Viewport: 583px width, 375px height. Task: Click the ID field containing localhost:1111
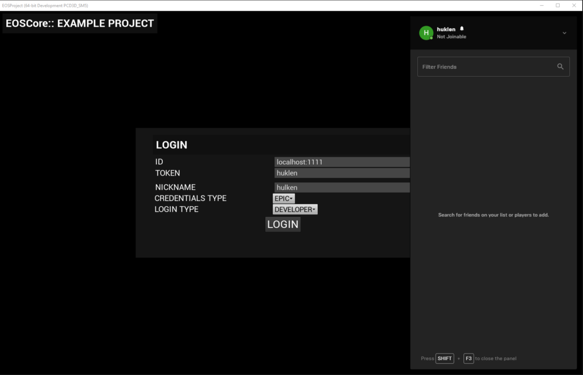coord(342,162)
